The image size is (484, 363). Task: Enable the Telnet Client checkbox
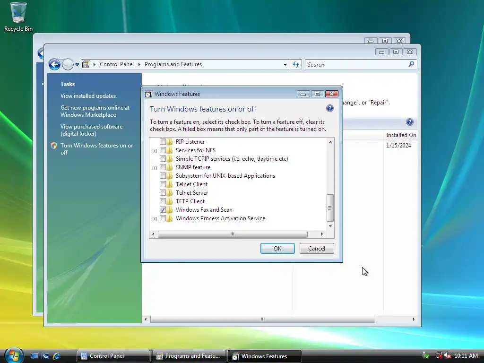(163, 184)
